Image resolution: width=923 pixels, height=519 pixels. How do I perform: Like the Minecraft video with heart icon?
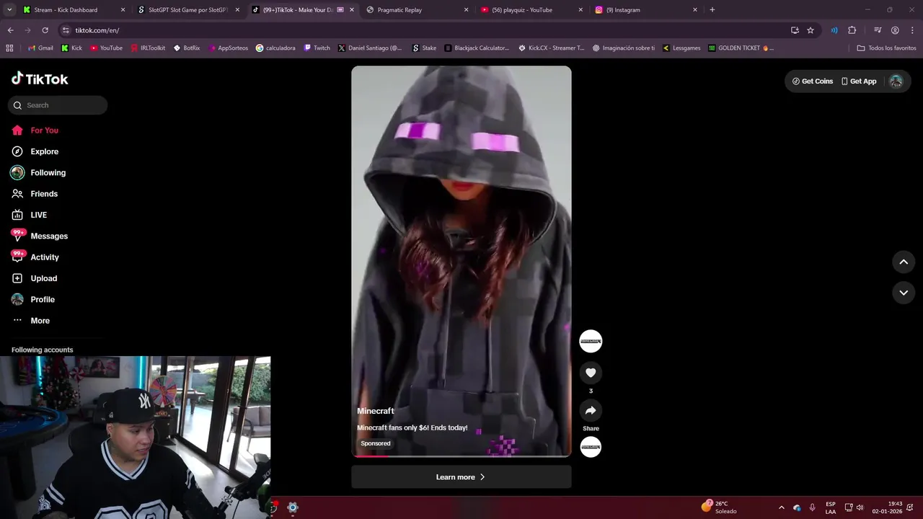click(x=591, y=373)
